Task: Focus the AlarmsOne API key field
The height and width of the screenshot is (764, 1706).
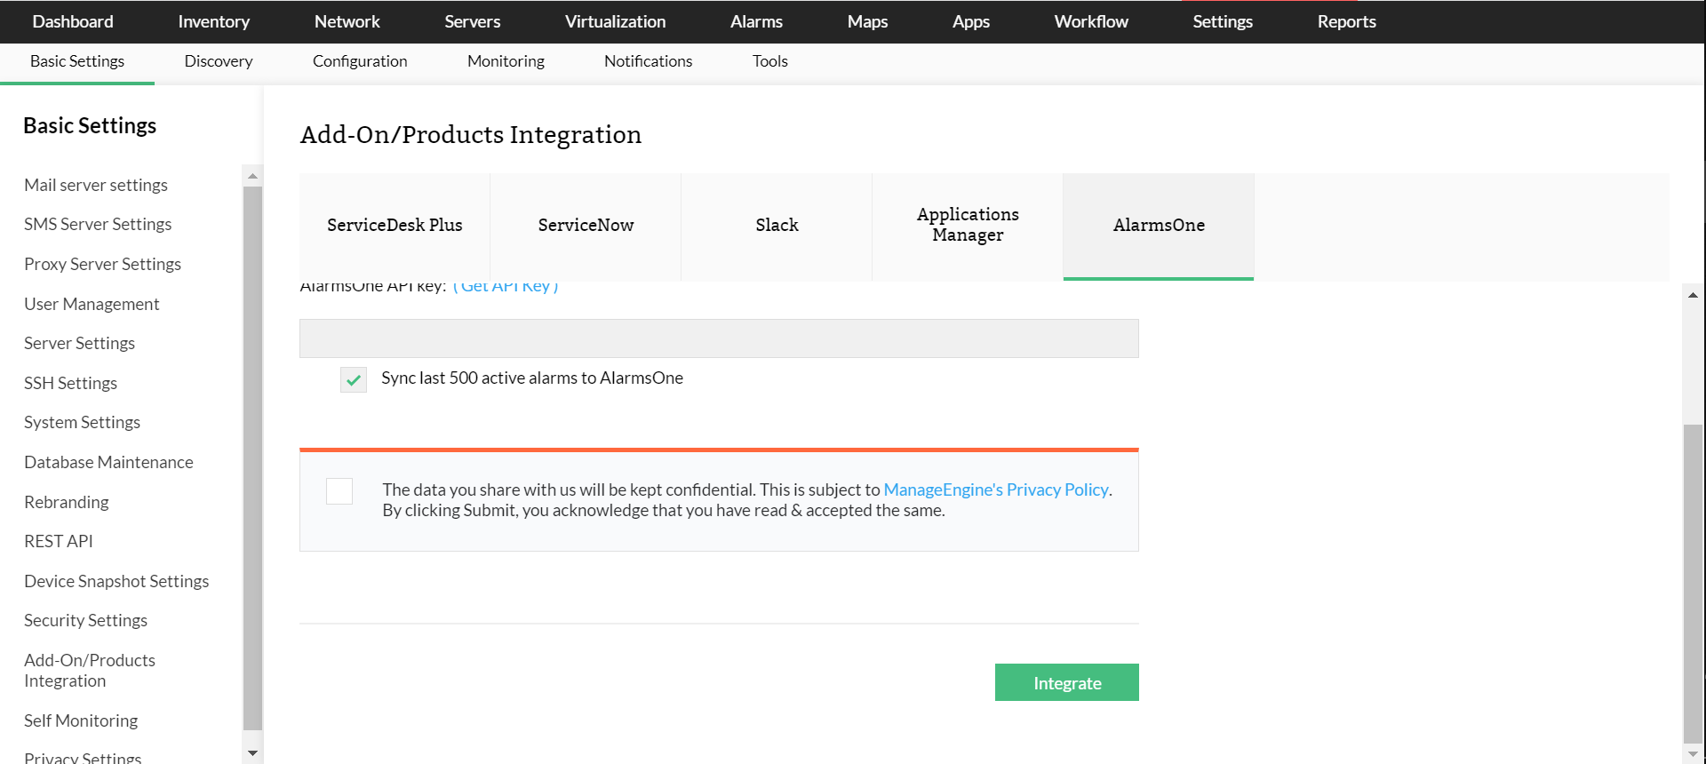Action: [719, 338]
